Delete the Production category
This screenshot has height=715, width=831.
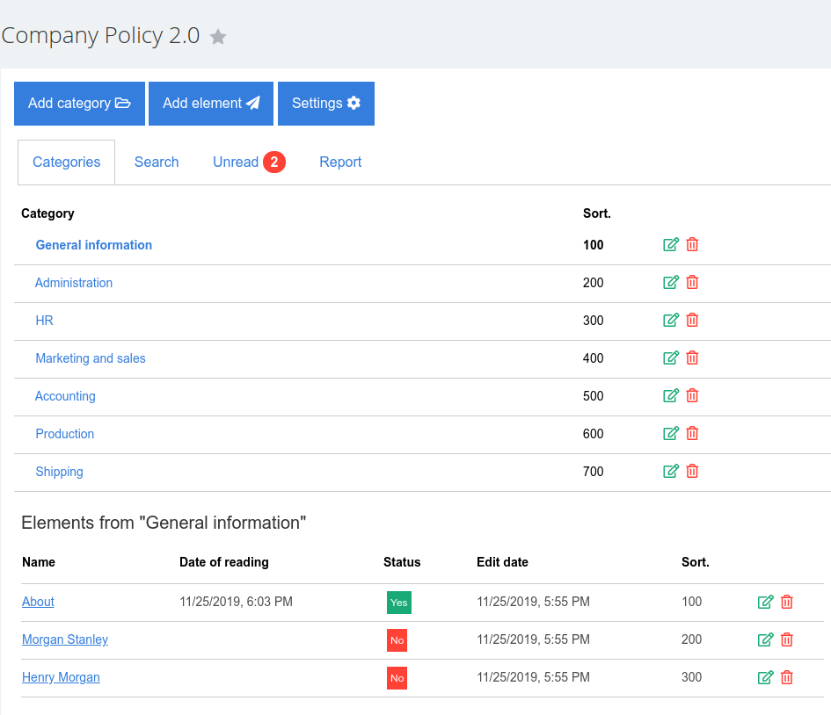click(692, 433)
